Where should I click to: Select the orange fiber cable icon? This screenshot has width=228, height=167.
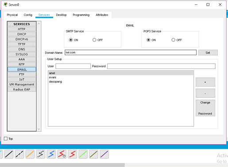pyautogui.click(x=30, y=154)
